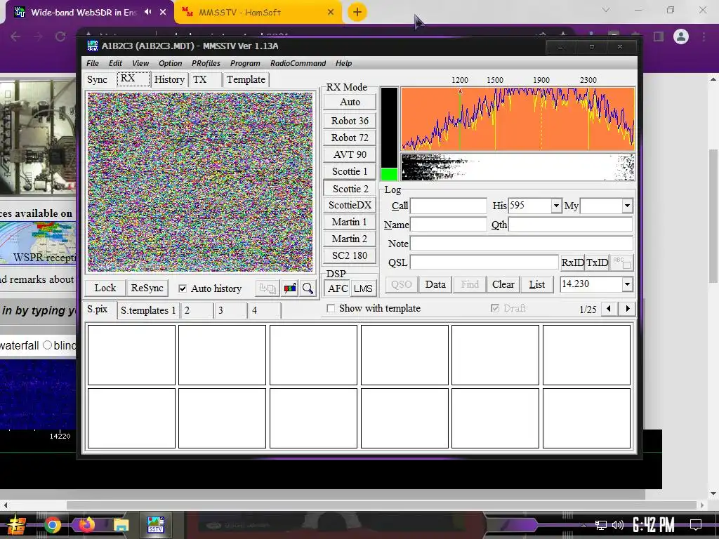
Task: Click the MMSSTV taskbar icon
Action: [155, 525]
